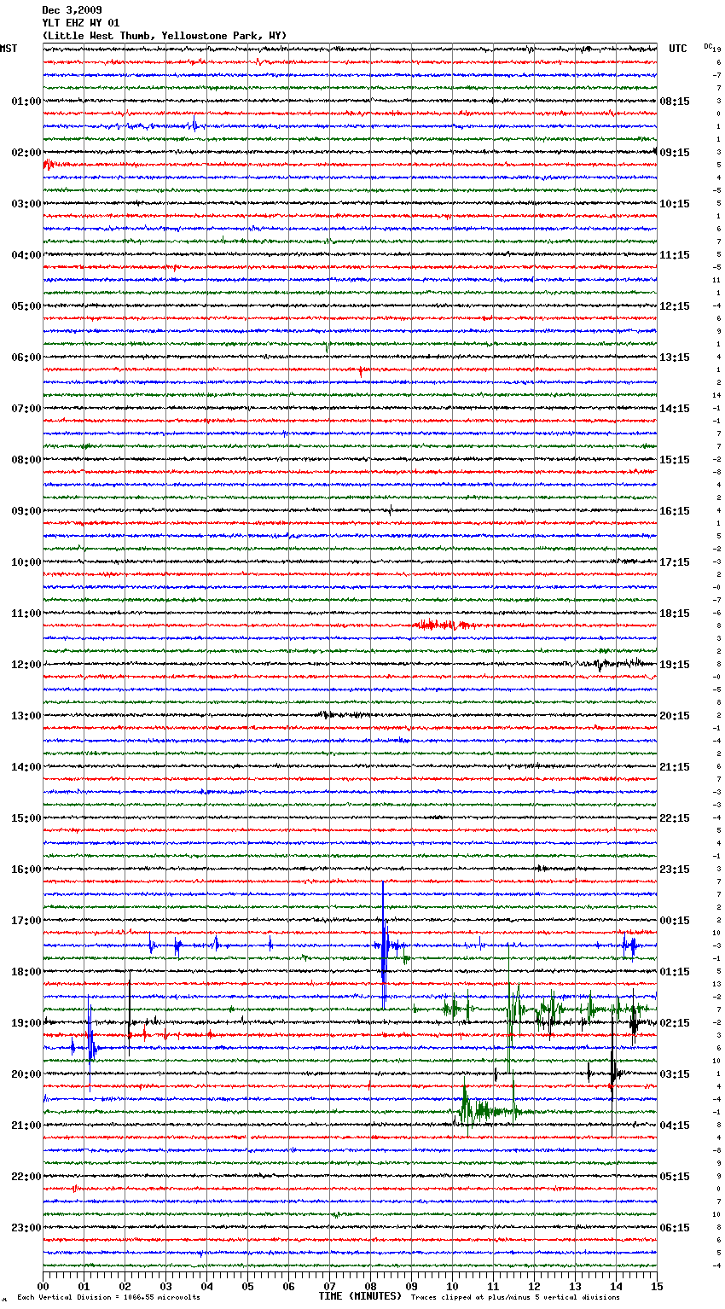Screen dimensions: 725x1309
Task: Select the MST time label "22:00"
Action: [26, 1177]
